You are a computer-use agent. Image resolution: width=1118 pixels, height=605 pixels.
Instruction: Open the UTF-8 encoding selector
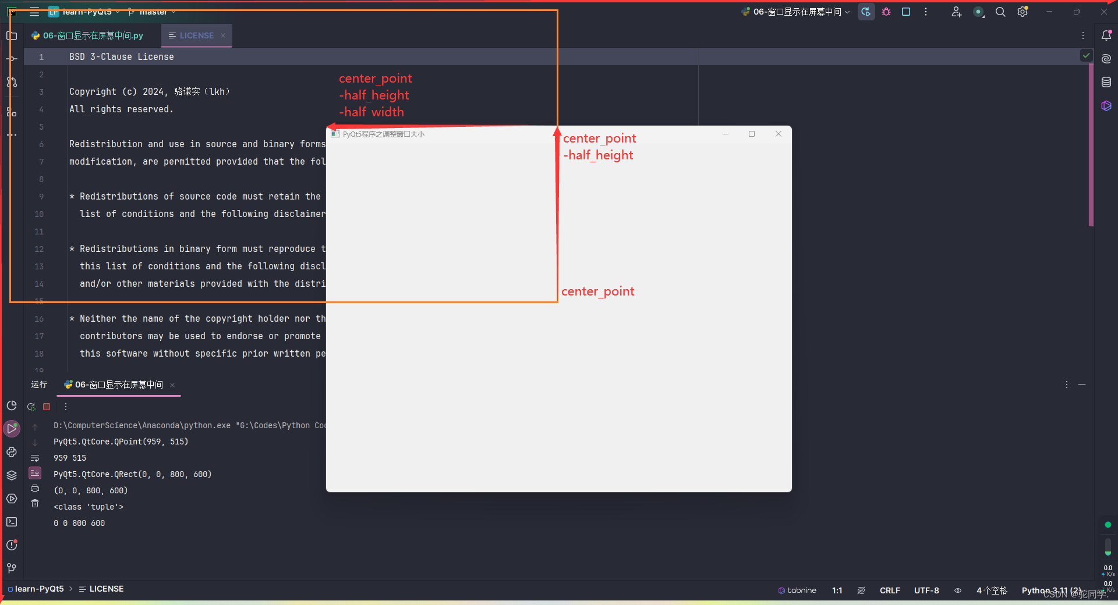tap(926, 590)
